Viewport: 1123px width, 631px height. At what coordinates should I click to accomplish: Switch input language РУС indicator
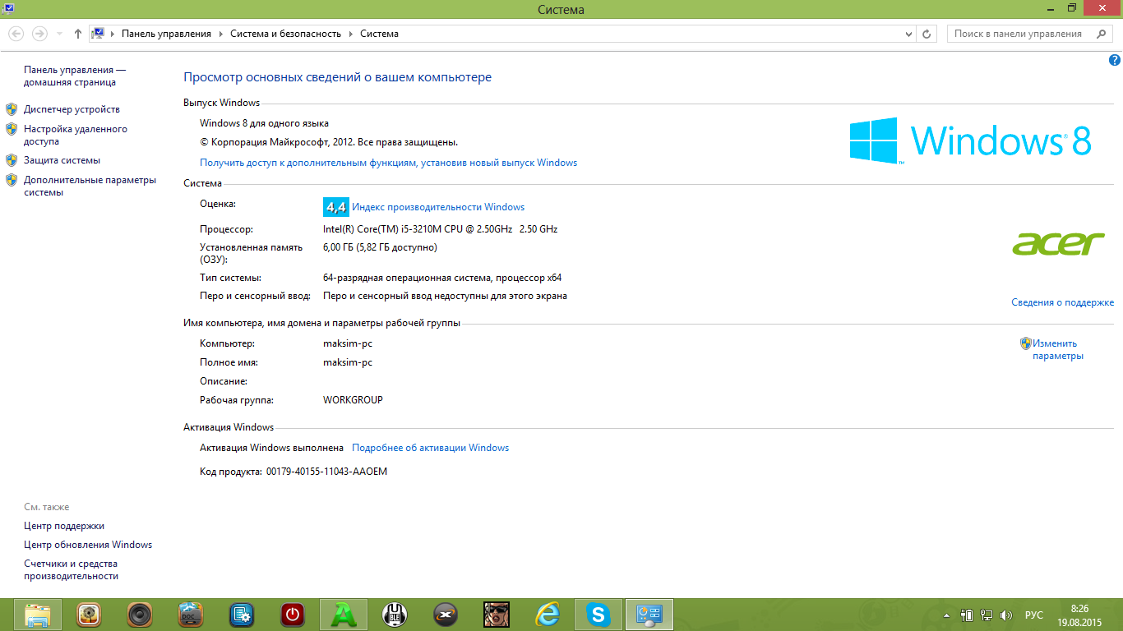coord(1034,615)
